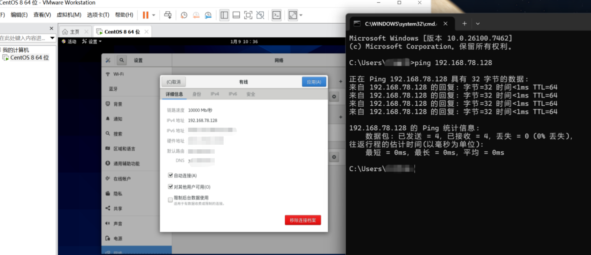This screenshot has height=255, width=591.
Task: Switch to Unity mode in VMware
Action: [x=260, y=15]
